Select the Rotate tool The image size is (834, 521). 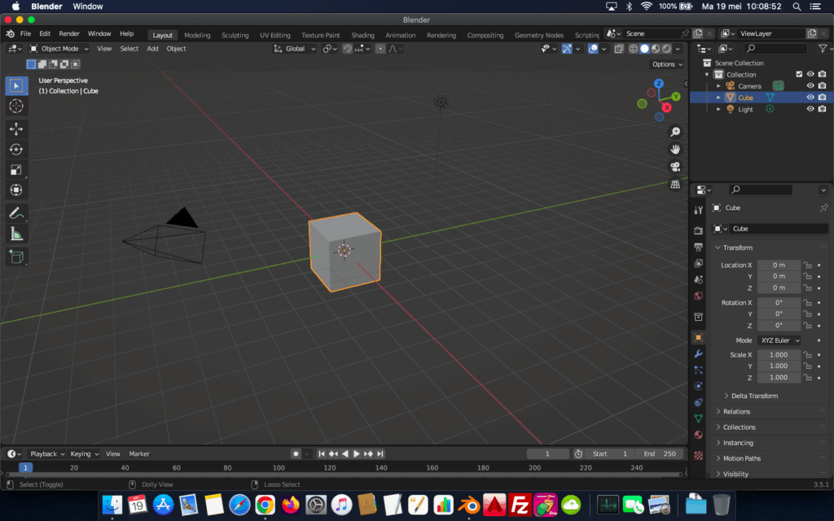tap(16, 148)
